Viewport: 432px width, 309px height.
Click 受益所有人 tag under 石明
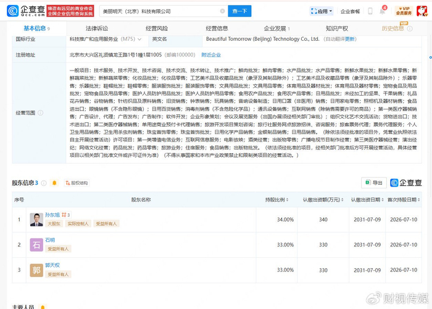(58, 249)
